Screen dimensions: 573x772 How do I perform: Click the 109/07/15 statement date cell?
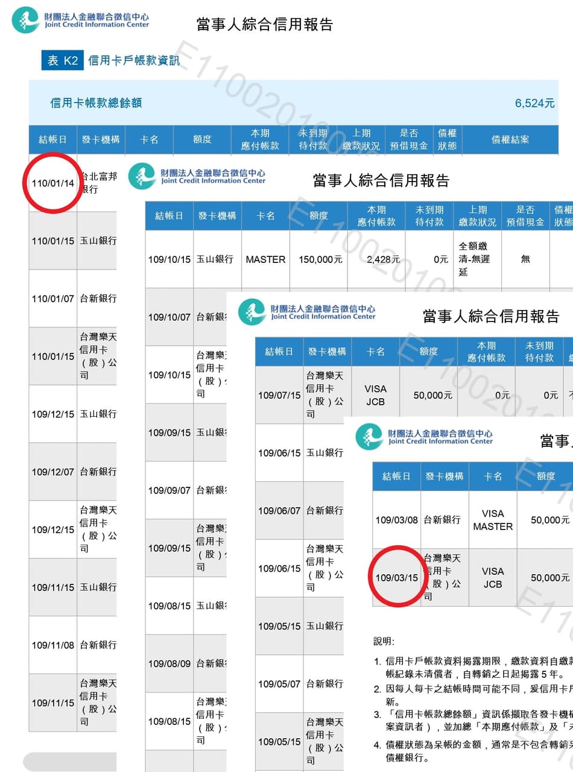pos(279,396)
